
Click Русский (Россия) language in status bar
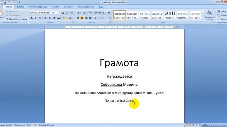[x=47, y=125]
